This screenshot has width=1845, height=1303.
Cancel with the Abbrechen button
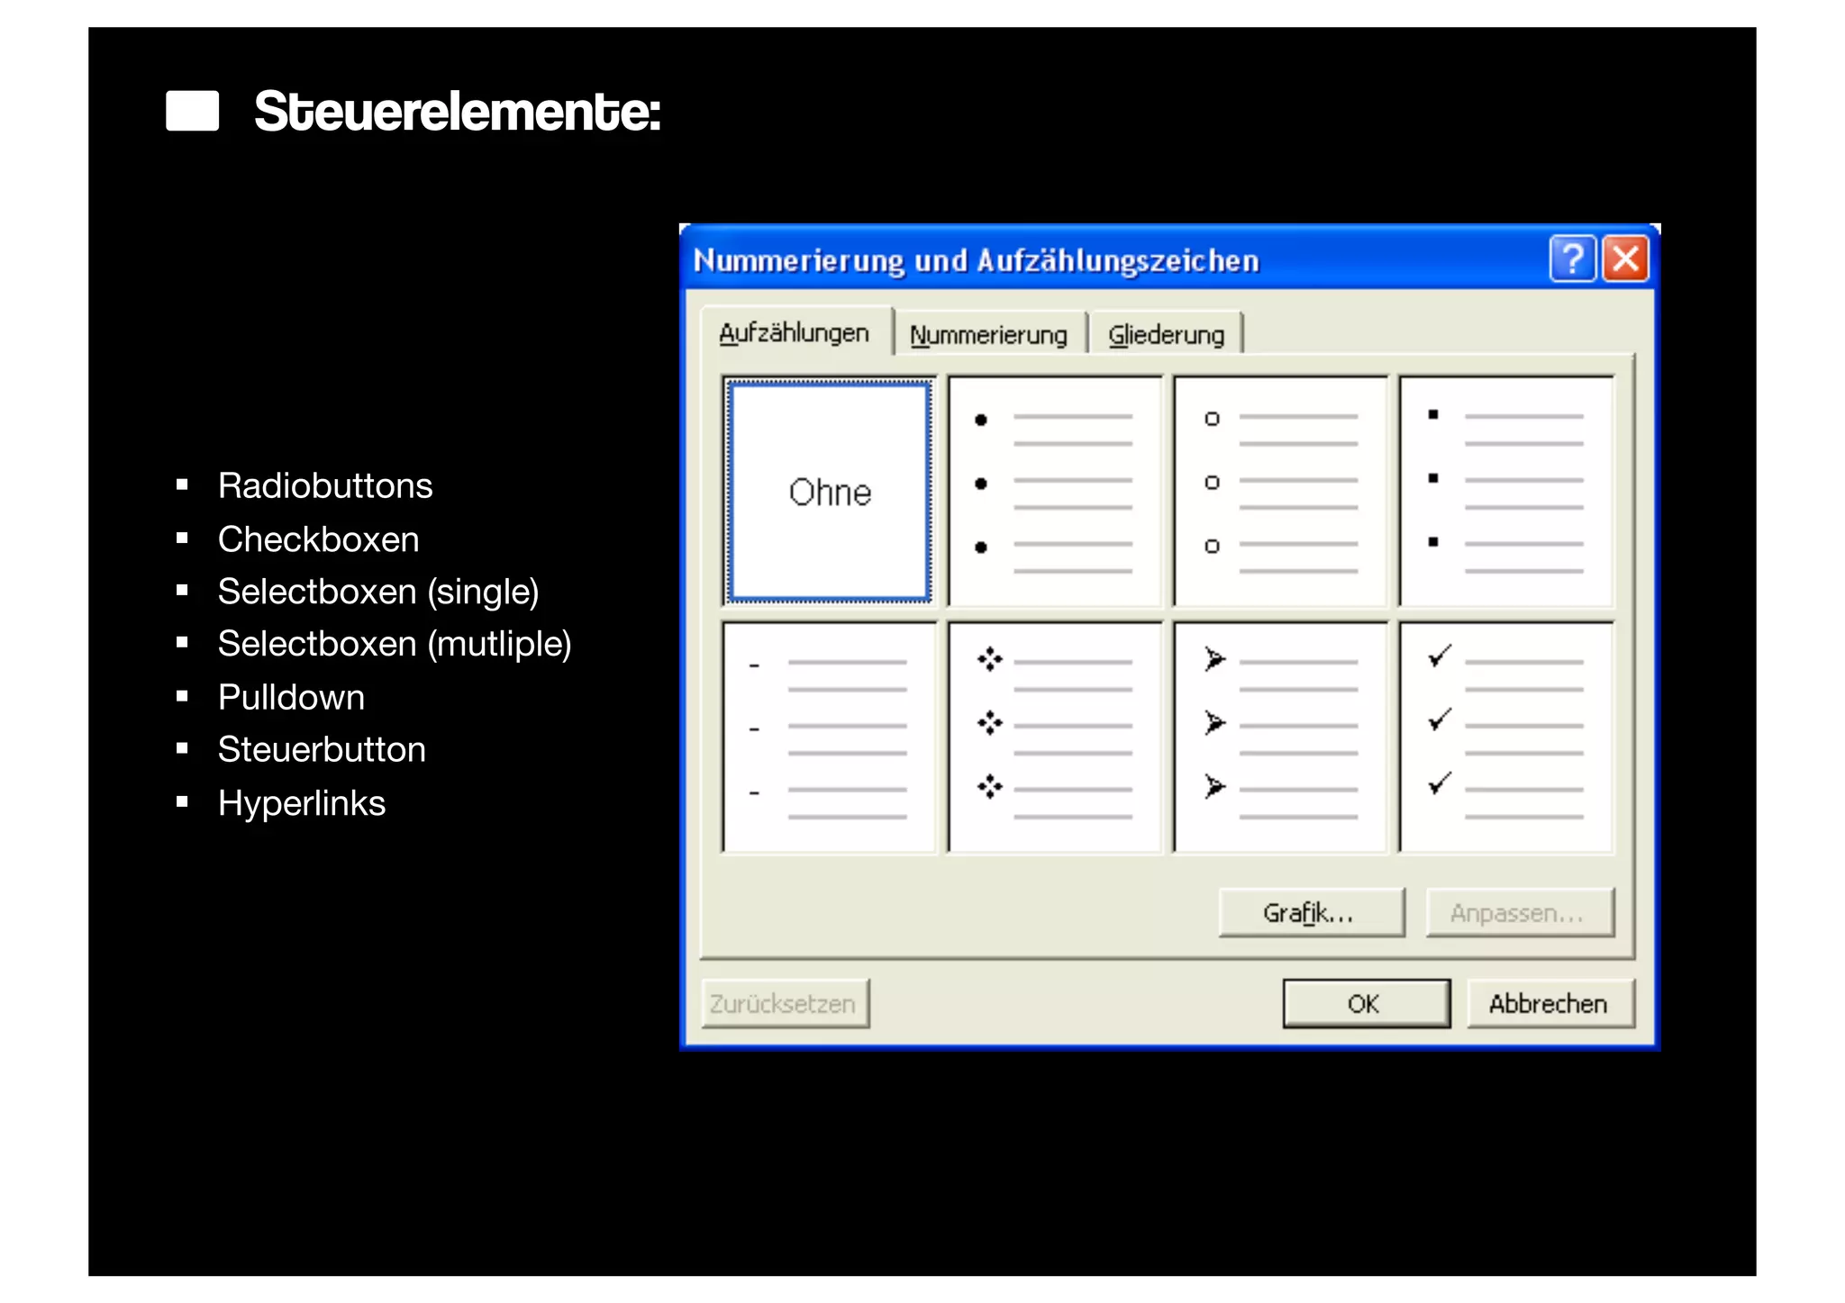[1550, 1004]
